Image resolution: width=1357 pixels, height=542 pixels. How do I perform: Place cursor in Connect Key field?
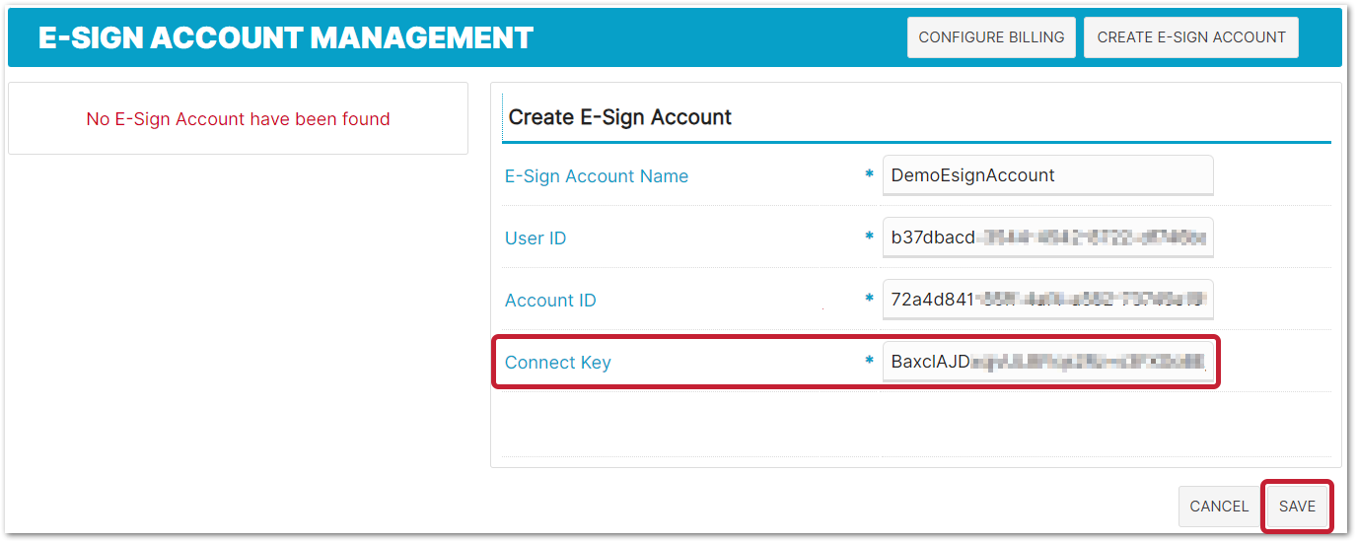1047,362
